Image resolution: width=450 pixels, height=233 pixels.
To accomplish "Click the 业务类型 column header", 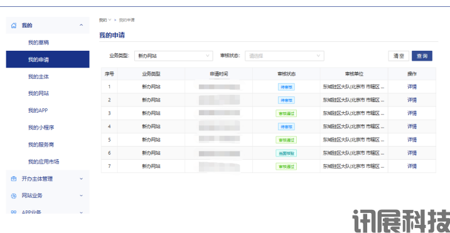I will (x=151, y=74).
